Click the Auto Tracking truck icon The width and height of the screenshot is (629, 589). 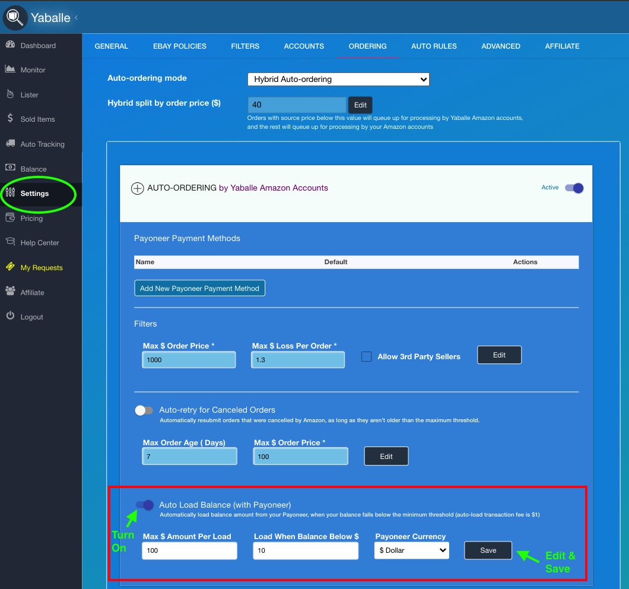tap(11, 143)
